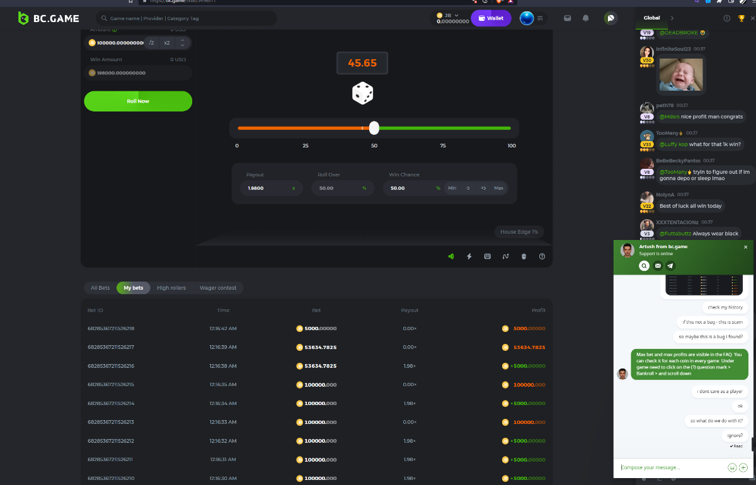
Task: Open the purple Wallet button
Action: point(491,18)
